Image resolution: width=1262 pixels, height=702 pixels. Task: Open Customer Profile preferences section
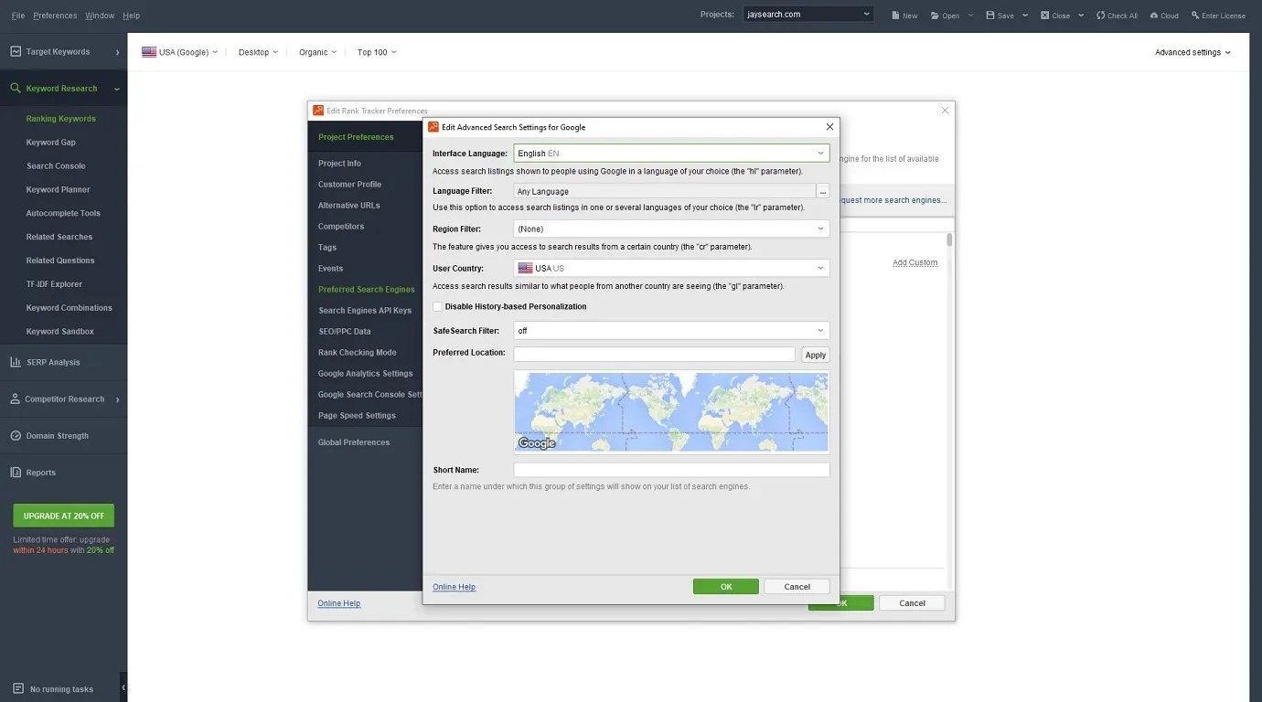coord(349,185)
